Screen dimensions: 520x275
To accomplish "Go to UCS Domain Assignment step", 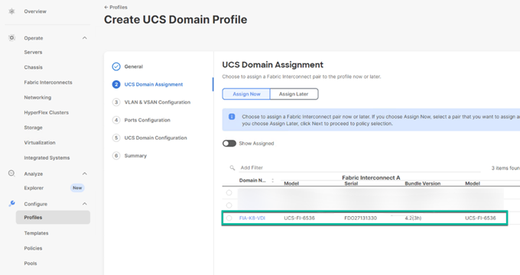I will coord(154,85).
